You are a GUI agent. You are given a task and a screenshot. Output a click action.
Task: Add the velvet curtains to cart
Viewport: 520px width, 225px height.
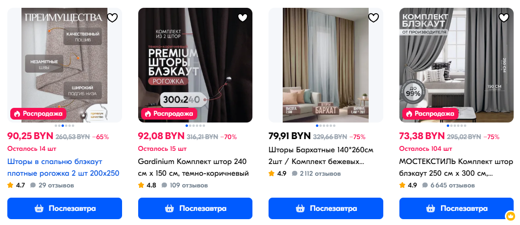click(326, 208)
